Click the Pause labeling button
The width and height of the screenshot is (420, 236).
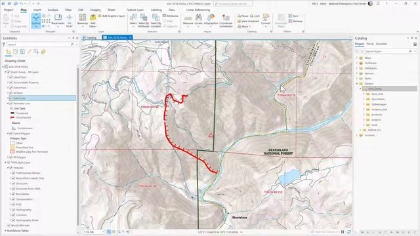coord(243,16)
